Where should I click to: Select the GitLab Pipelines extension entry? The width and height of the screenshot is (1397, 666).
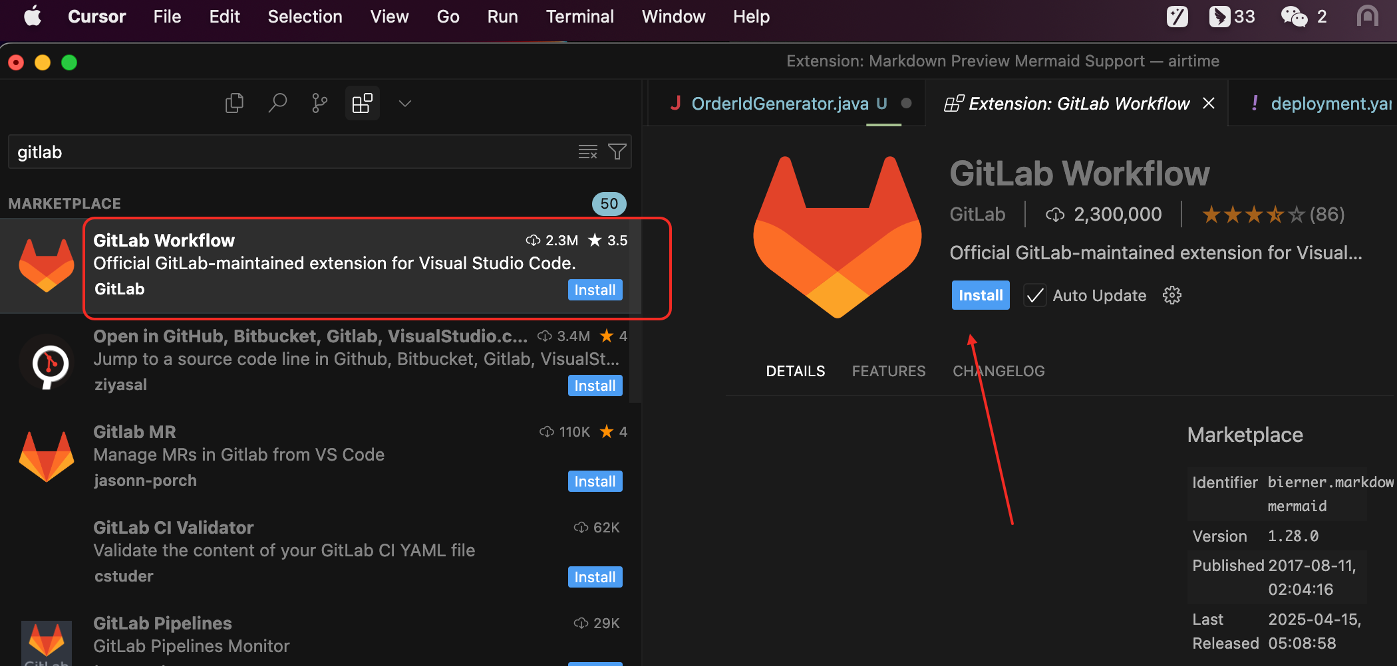click(x=321, y=635)
